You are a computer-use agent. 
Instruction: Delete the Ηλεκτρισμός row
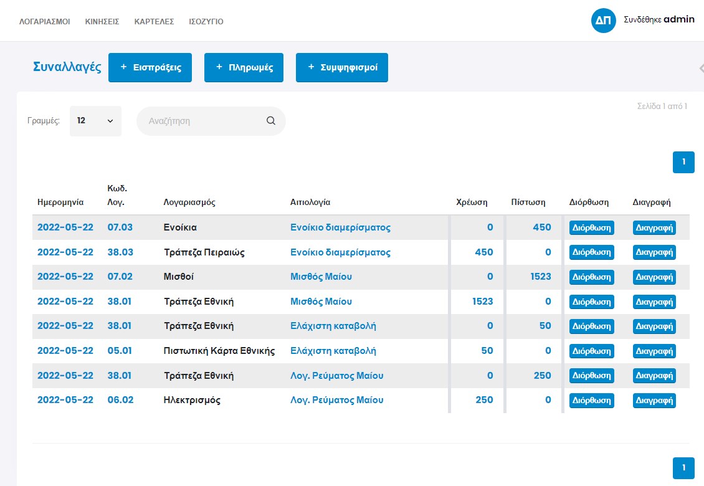point(654,401)
